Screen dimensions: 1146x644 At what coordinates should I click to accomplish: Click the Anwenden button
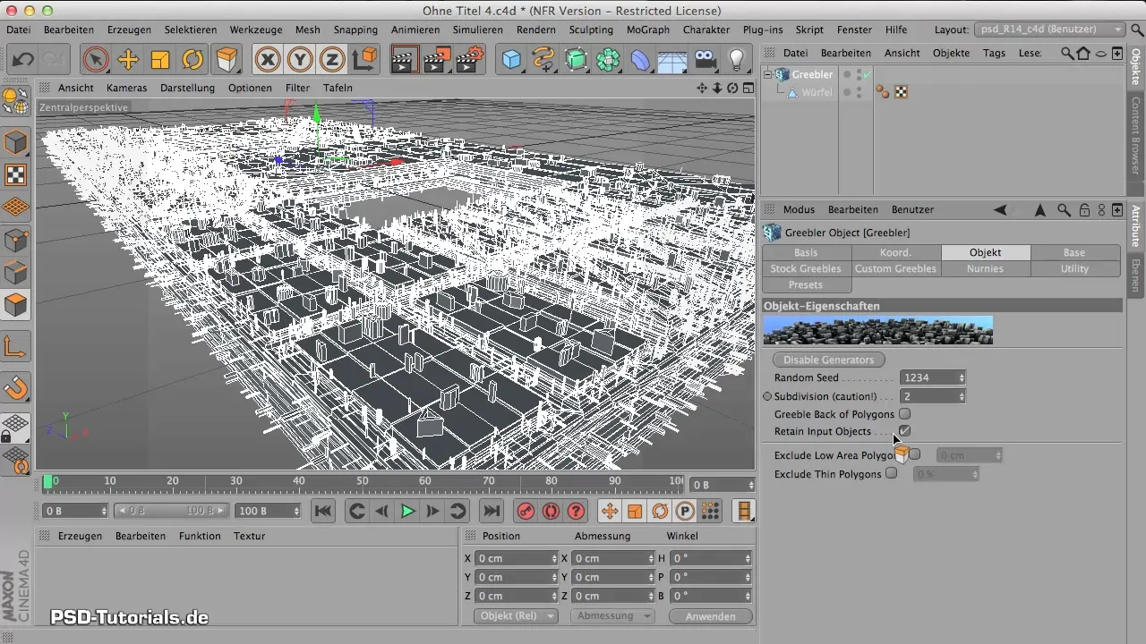tap(710, 616)
